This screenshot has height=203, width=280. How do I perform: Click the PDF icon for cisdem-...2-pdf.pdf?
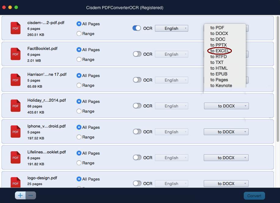click(15, 28)
